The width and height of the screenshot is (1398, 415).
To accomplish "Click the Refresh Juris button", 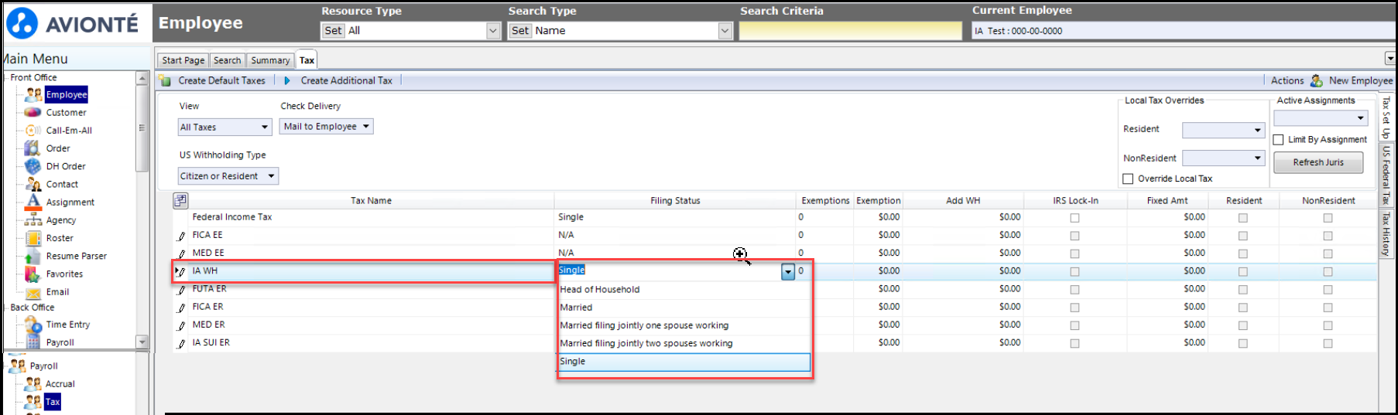I will coord(1318,162).
